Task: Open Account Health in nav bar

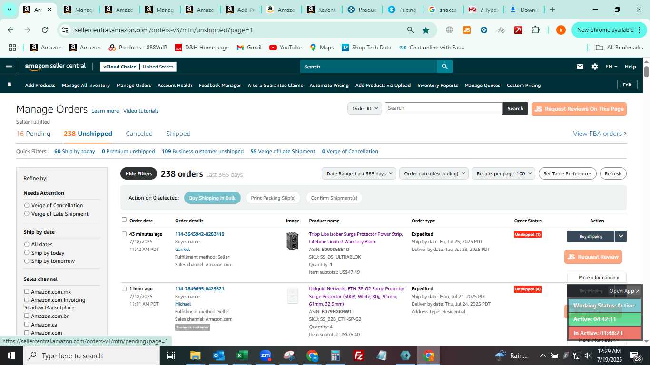Action: tap(175, 85)
